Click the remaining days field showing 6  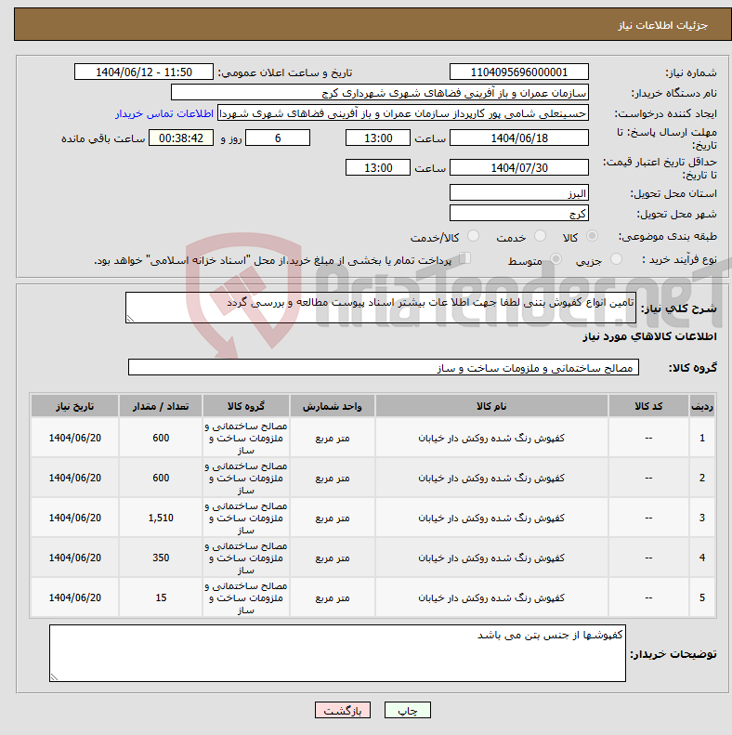[278, 138]
